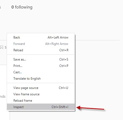The height and width of the screenshot is (120, 123).
Task: Click Inspect to open DevTools
Action: coord(41,107)
